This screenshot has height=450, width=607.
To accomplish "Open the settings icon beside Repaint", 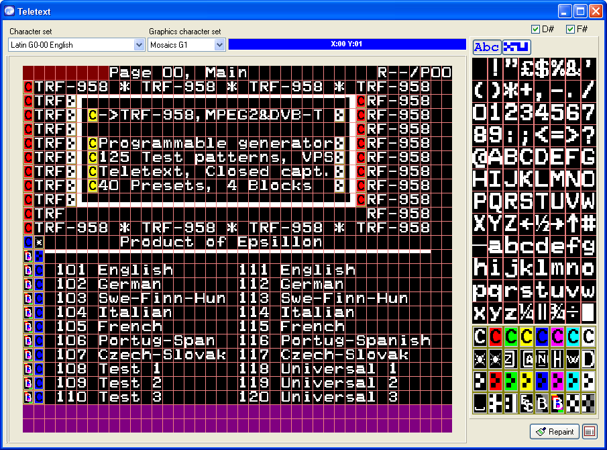I will 590,431.
